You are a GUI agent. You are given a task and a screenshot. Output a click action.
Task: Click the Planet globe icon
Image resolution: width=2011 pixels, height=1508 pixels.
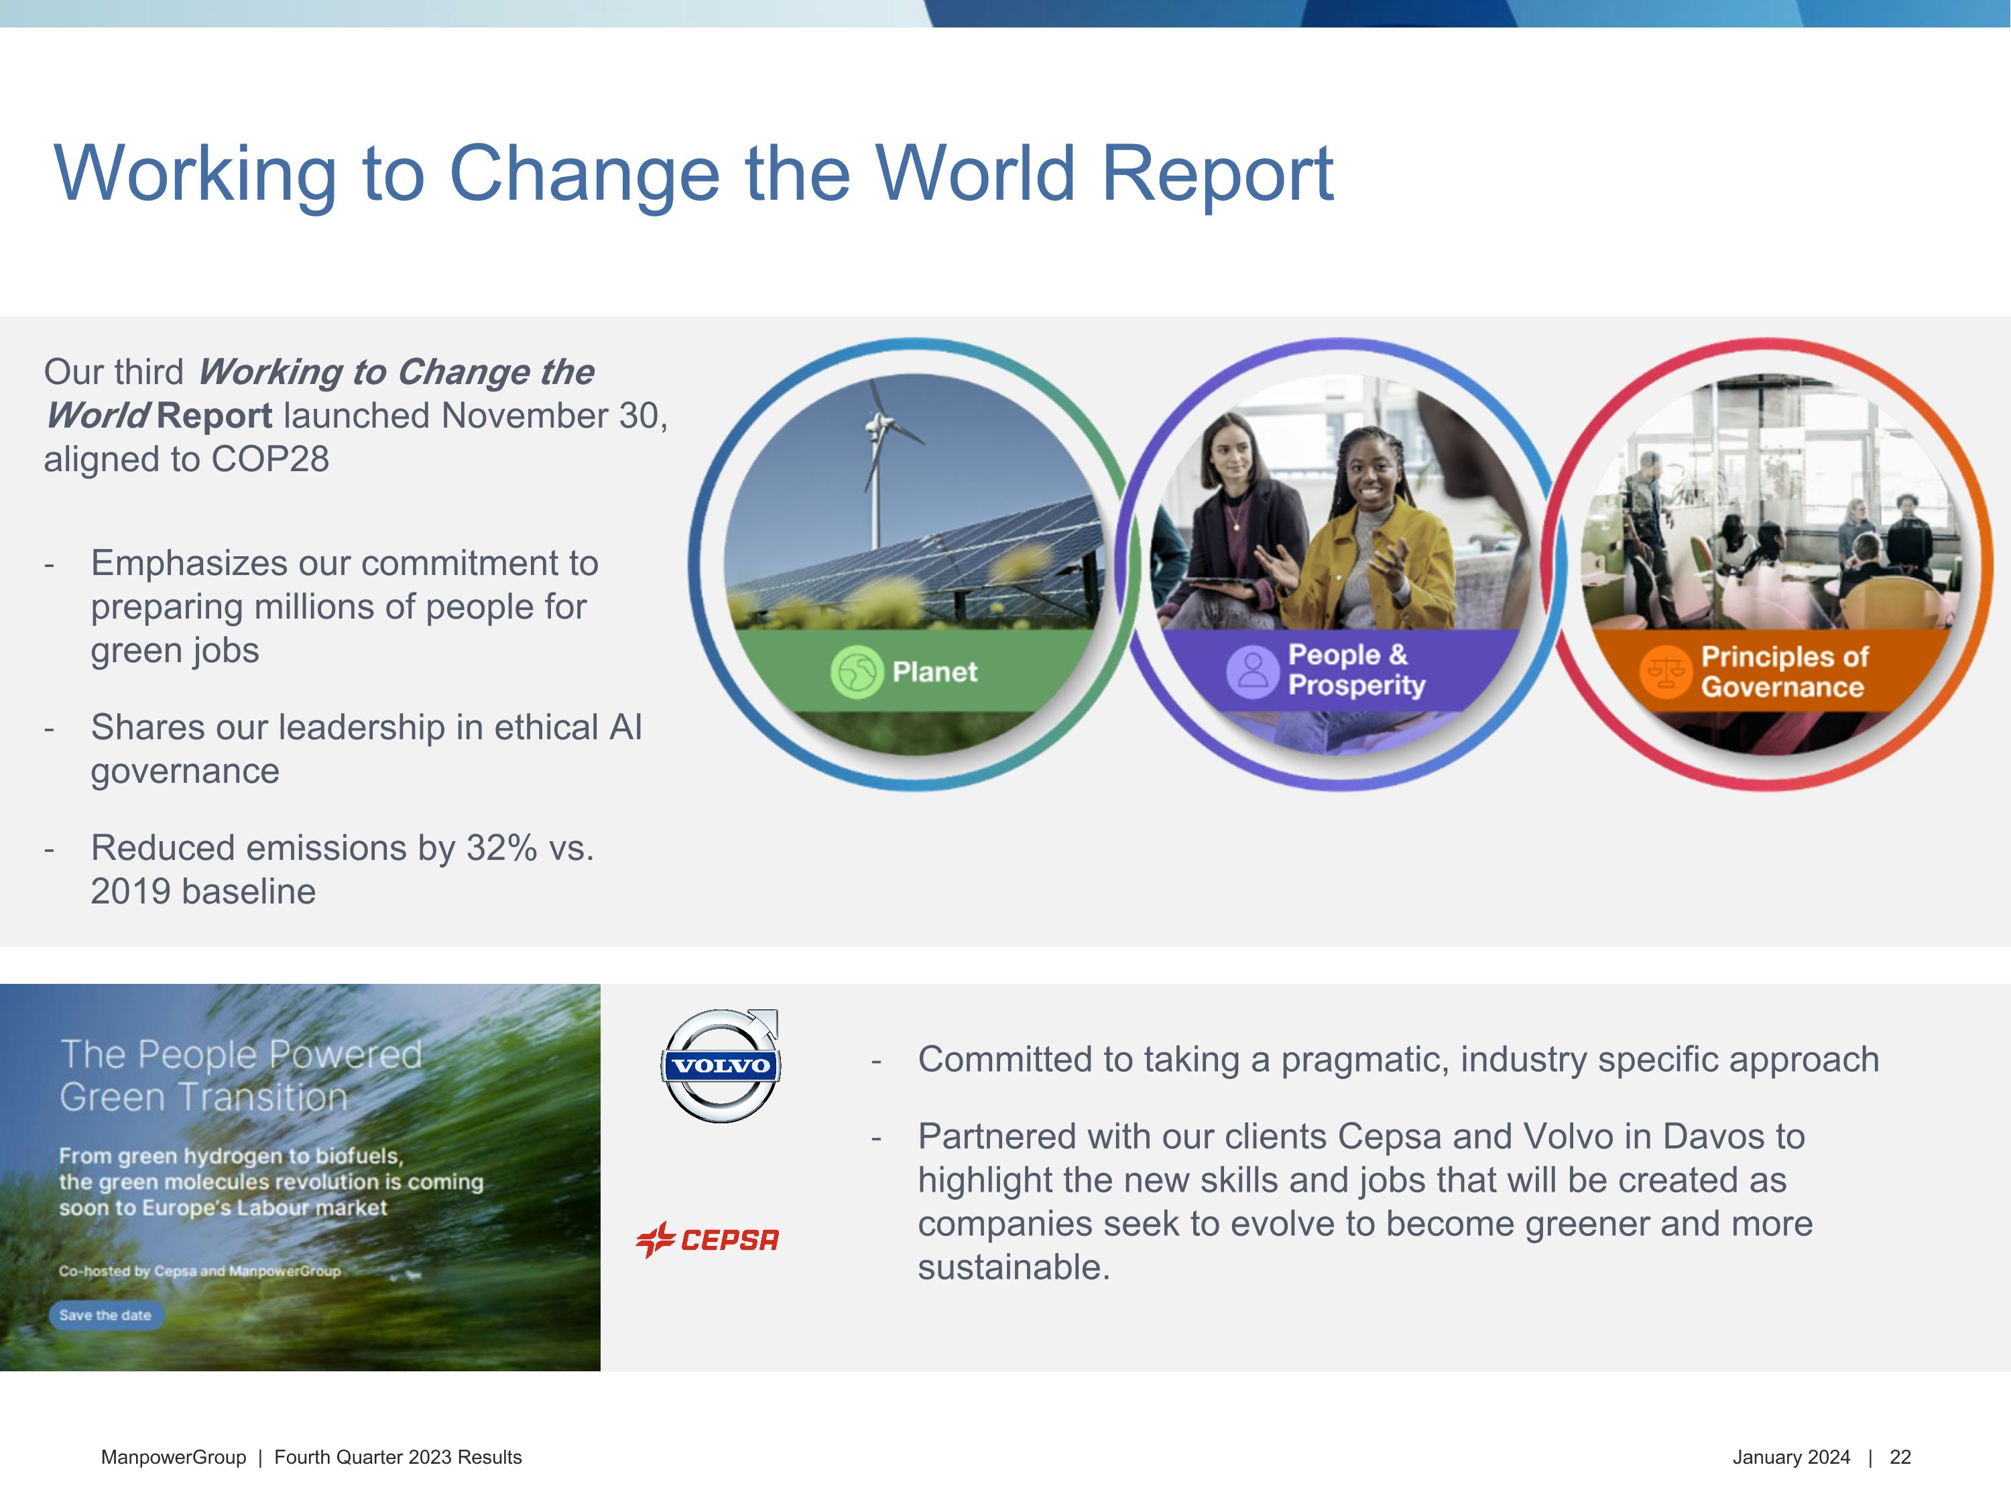click(857, 672)
